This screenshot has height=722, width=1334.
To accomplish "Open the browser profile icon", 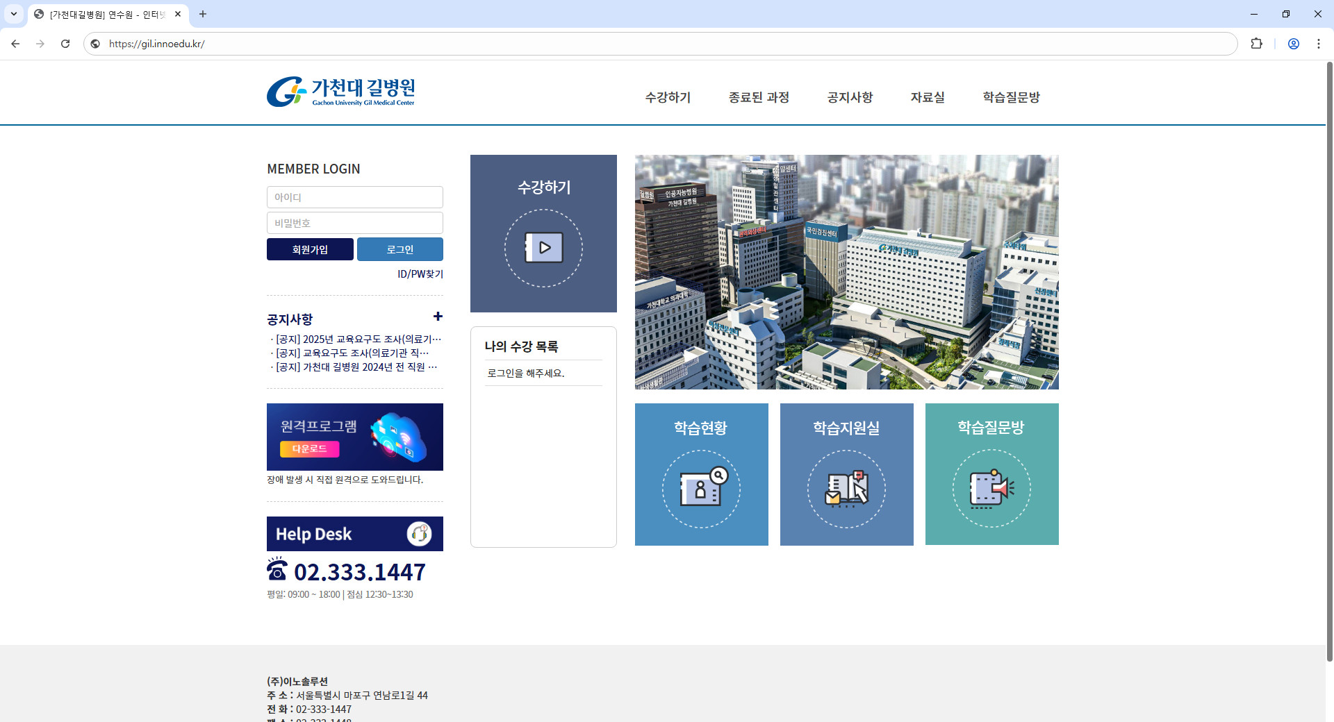I will coord(1294,44).
